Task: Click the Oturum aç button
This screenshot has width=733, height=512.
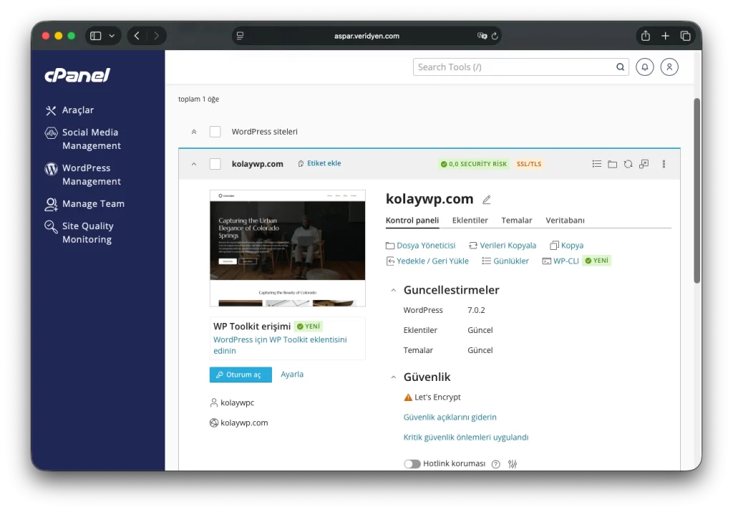Action: [x=241, y=375]
